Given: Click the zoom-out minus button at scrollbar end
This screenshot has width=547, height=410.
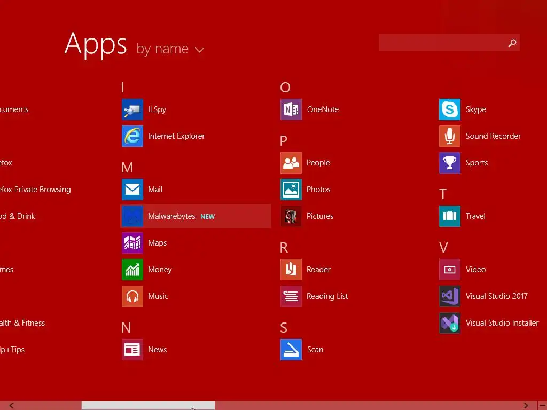Looking at the screenshot, I should click(542, 406).
